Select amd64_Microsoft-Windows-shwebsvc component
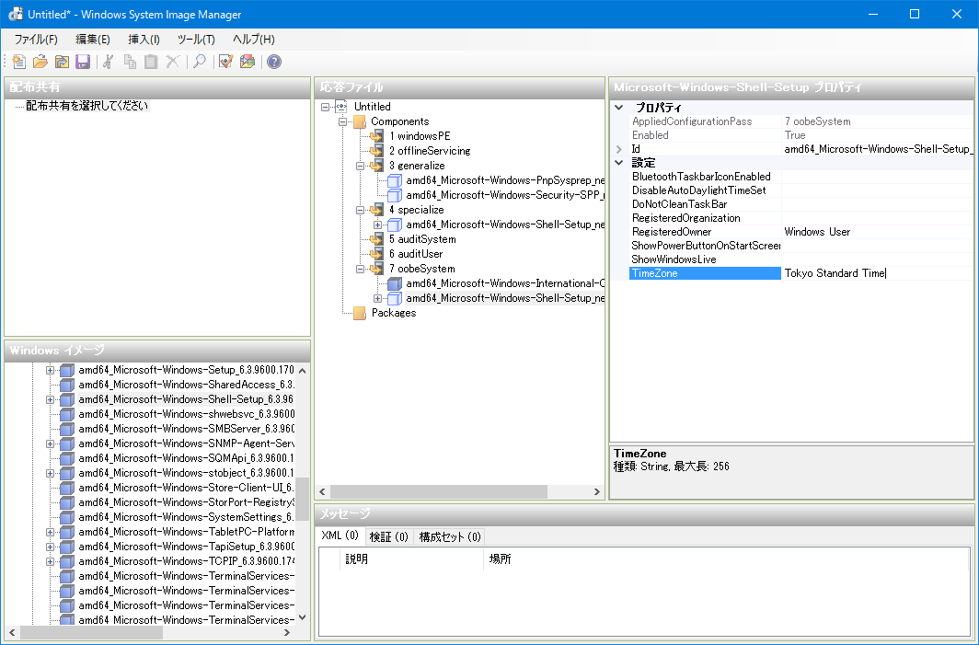This screenshot has height=645, width=979. click(186, 414)
